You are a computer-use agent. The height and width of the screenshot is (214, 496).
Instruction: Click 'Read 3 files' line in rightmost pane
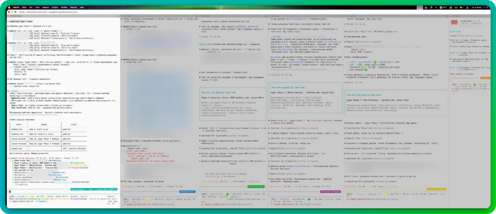click(x=465, y=36)
